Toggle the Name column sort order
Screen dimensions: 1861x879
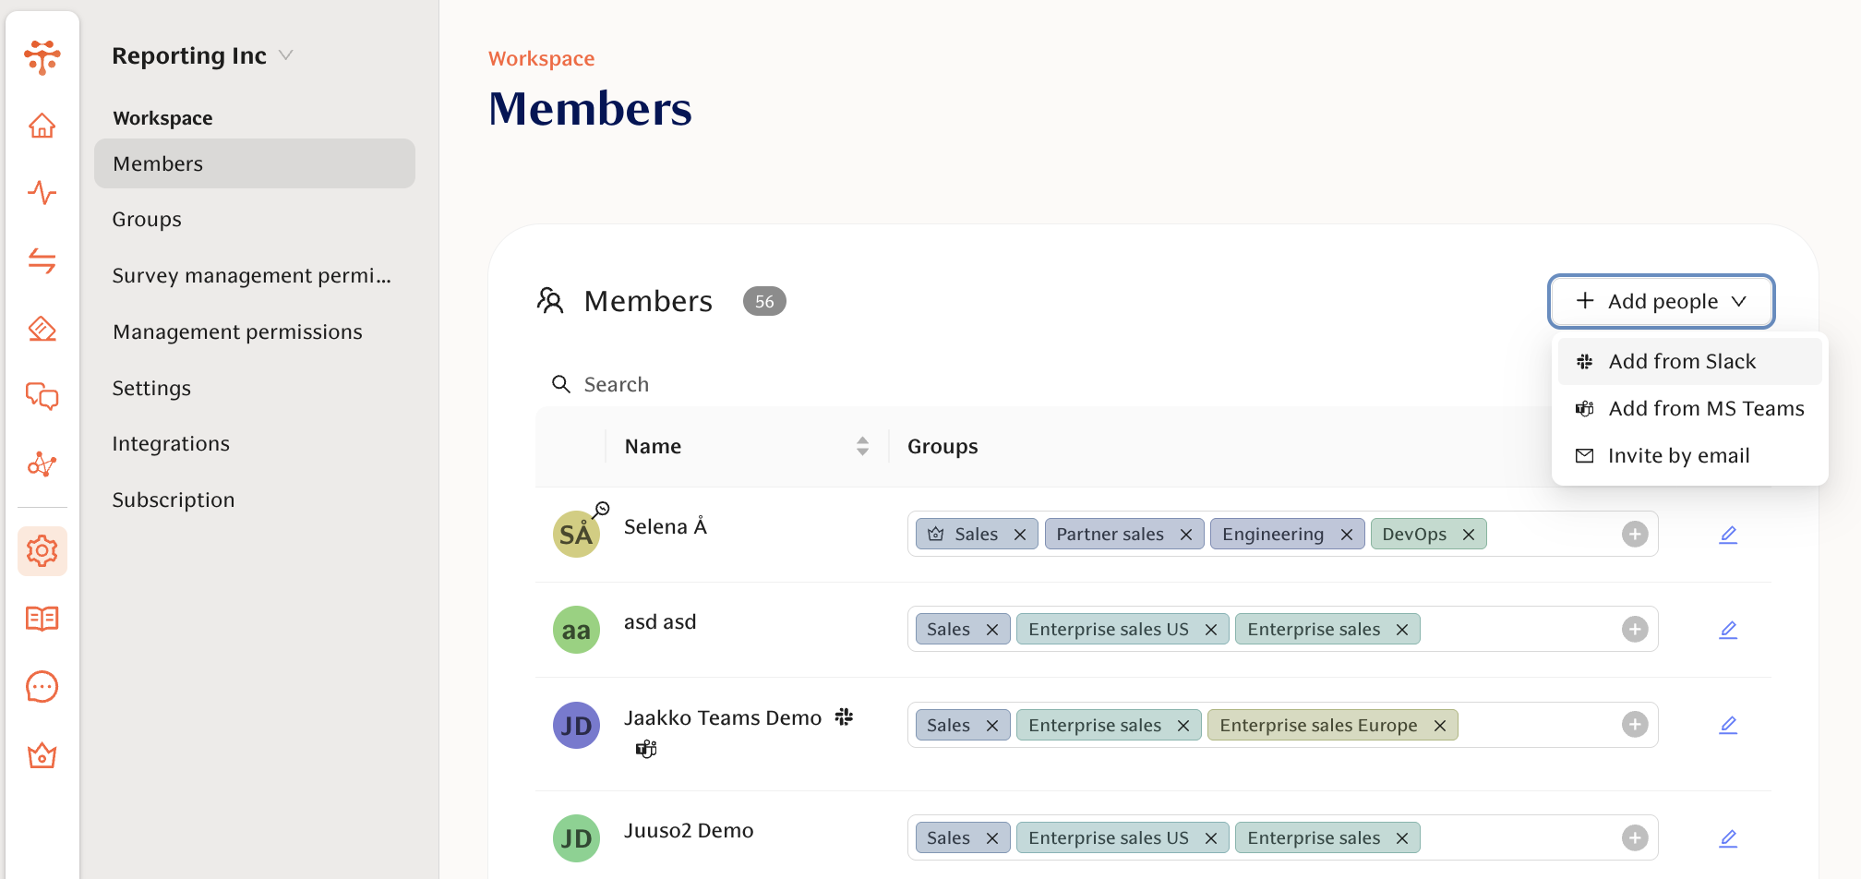(x=862, y=446)
